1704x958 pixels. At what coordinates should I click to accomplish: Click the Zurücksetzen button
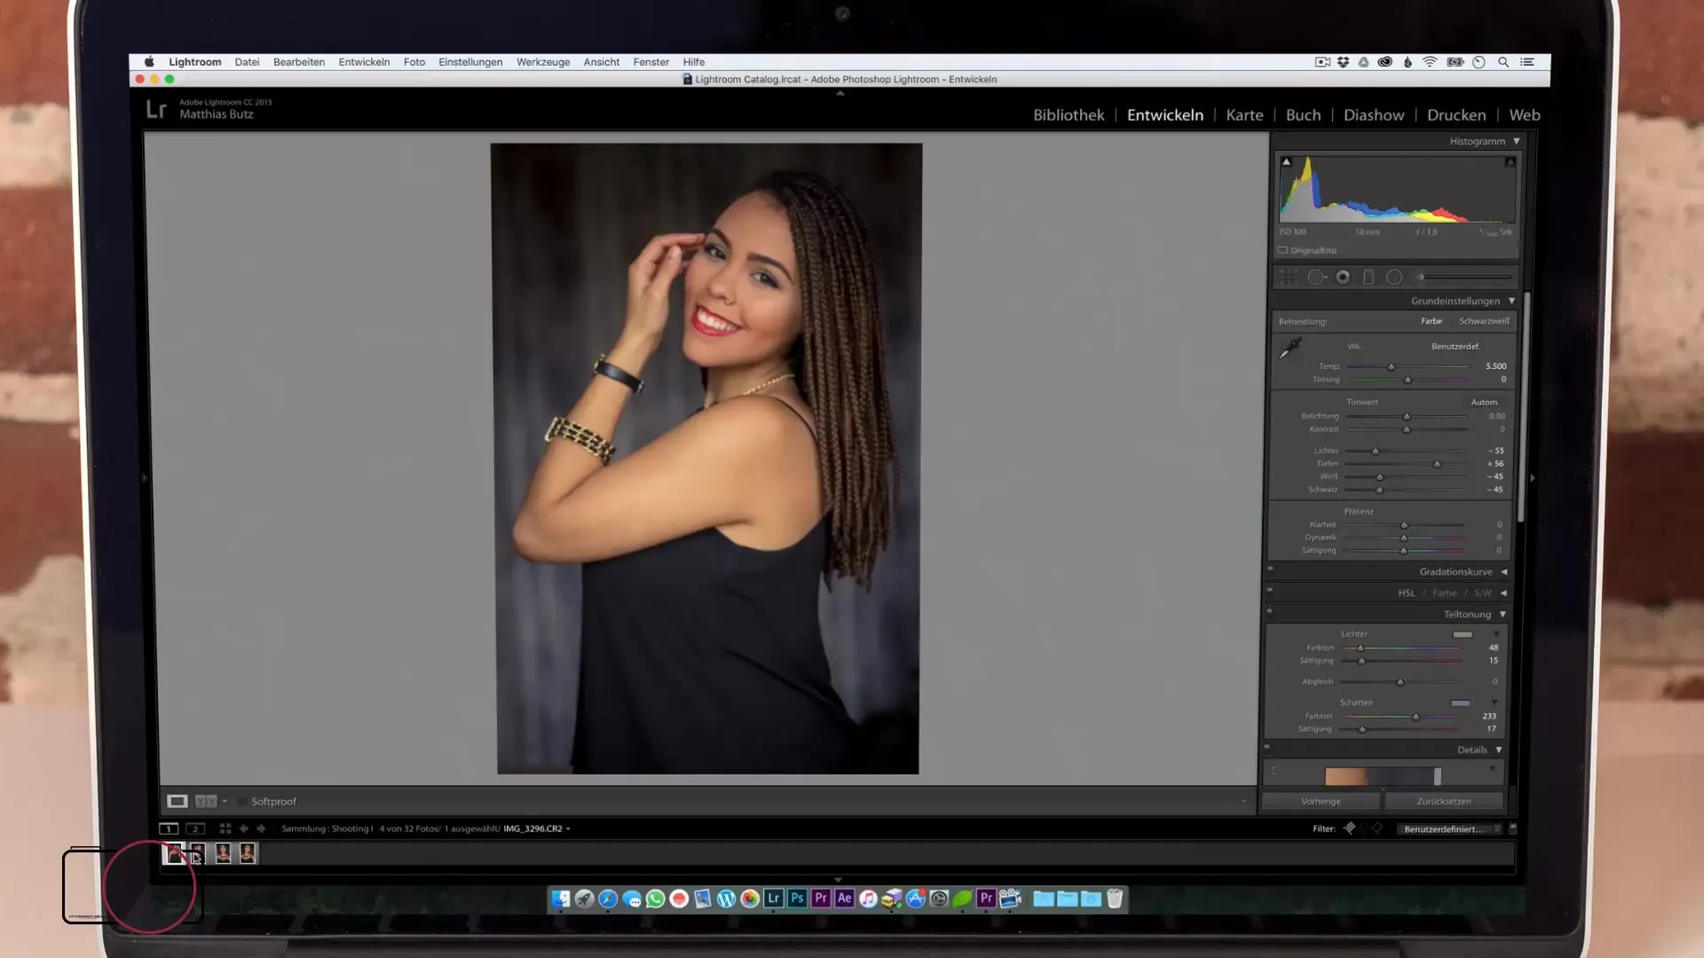(x=1444, y=801)
